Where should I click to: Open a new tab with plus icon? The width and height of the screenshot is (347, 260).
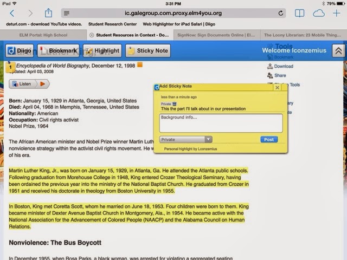(336, 13)
